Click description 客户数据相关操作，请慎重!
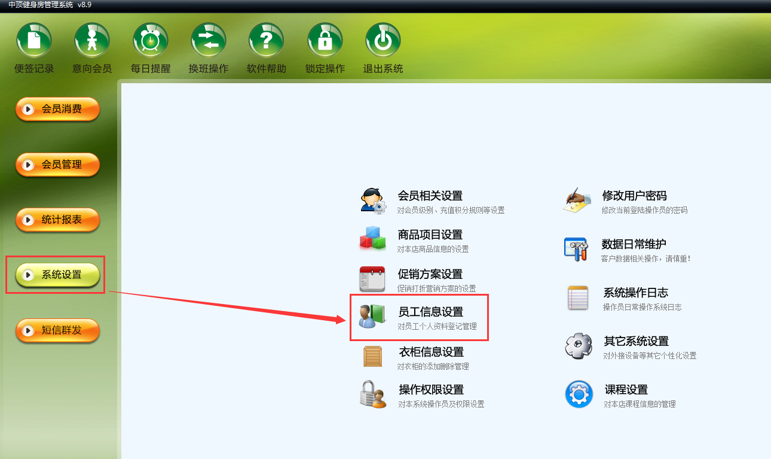The width and height of the screenshot is (771, 459). pyautogui.click(x=646, y=259)
